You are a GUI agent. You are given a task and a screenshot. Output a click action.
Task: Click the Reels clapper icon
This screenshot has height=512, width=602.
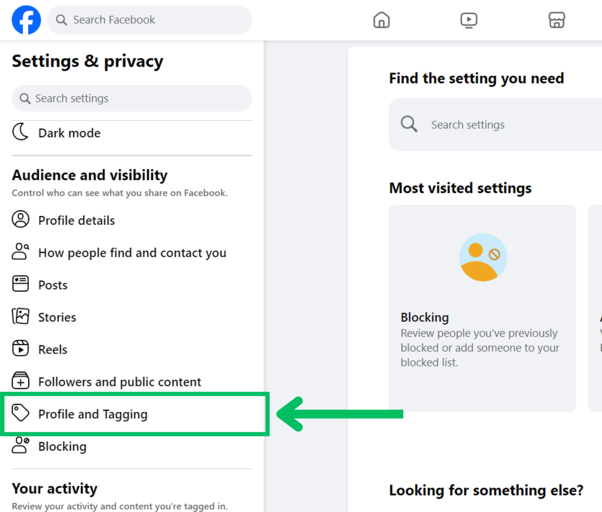[x=20, y=349]
